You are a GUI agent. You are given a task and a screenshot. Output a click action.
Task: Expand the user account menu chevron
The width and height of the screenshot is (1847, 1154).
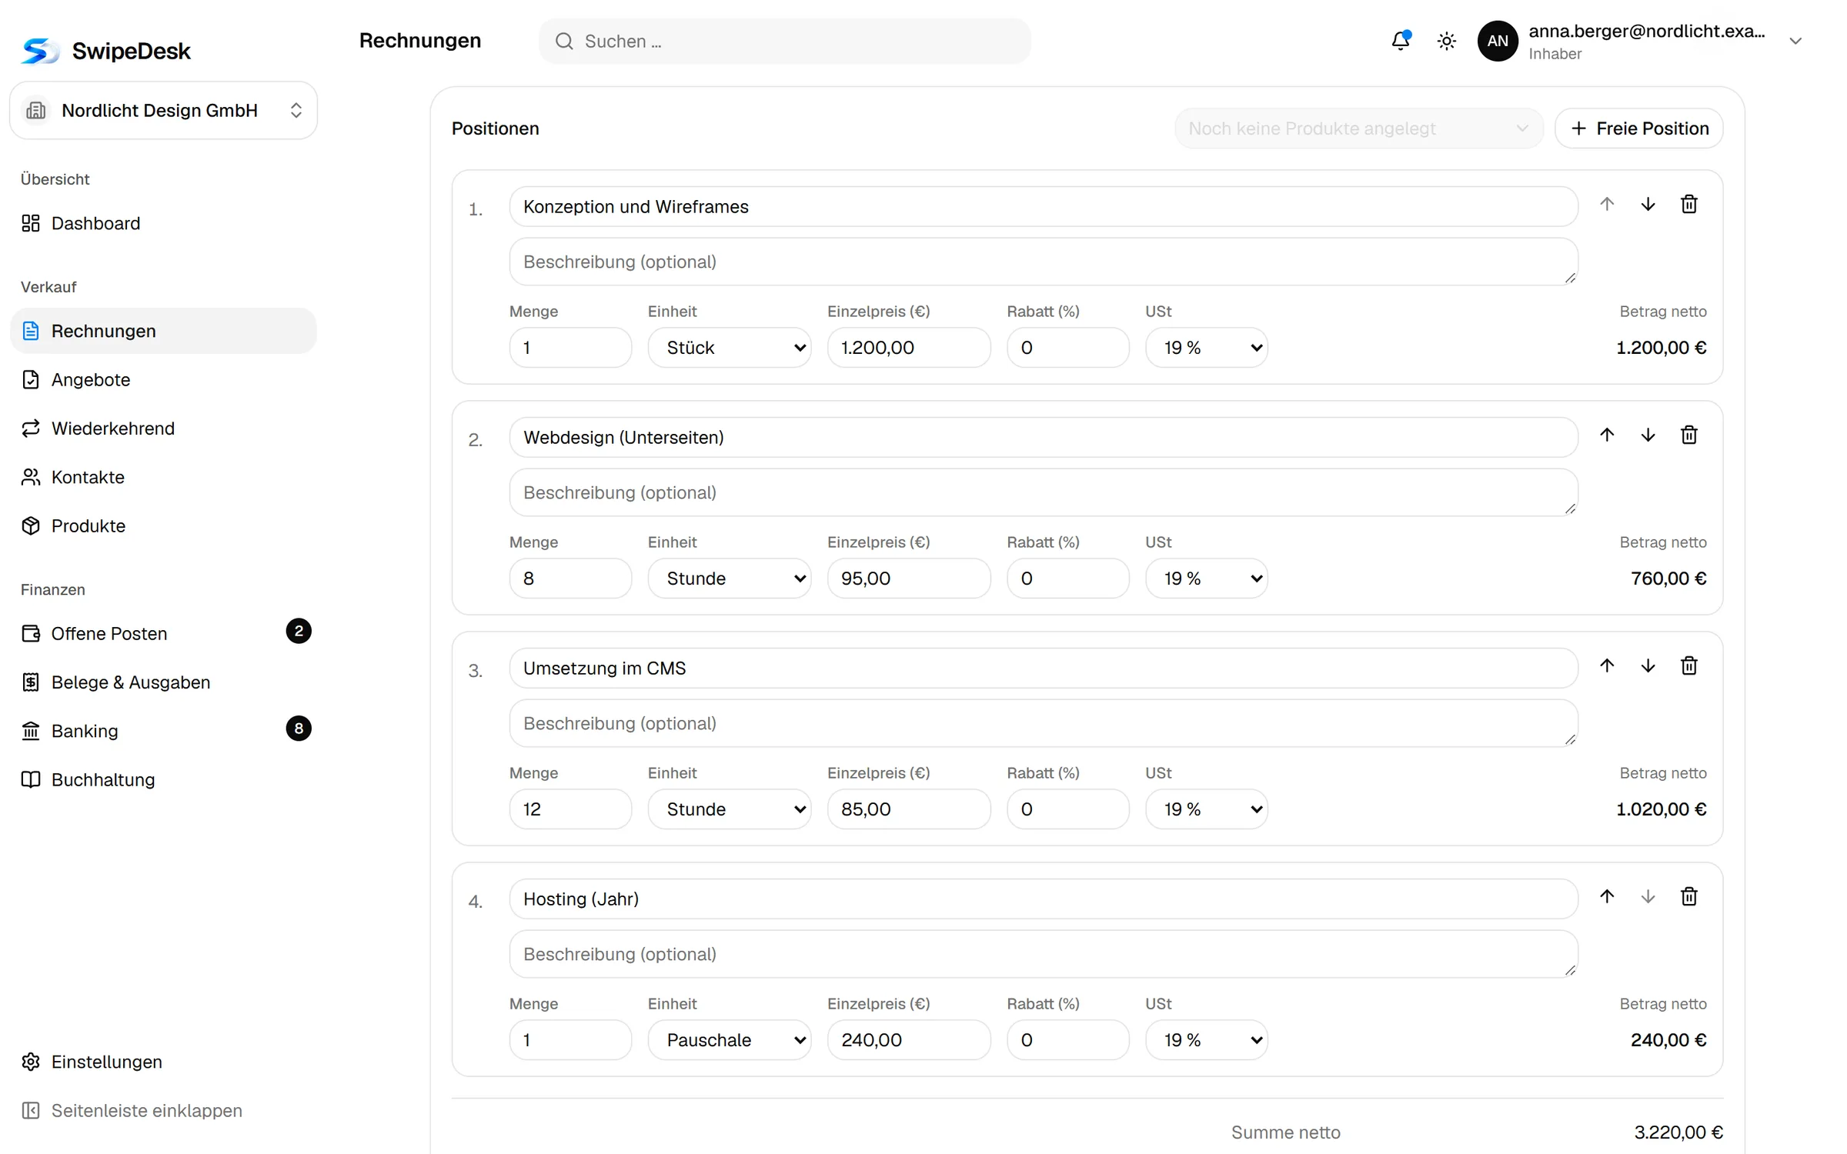point(1795,41)
